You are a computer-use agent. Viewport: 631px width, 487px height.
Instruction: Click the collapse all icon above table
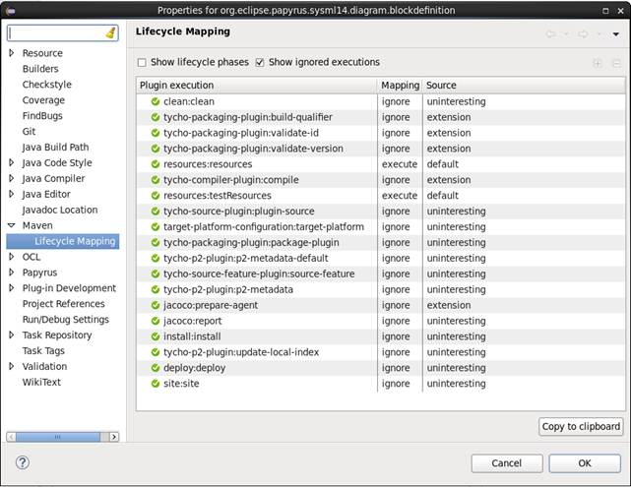(x=616, y=63)
